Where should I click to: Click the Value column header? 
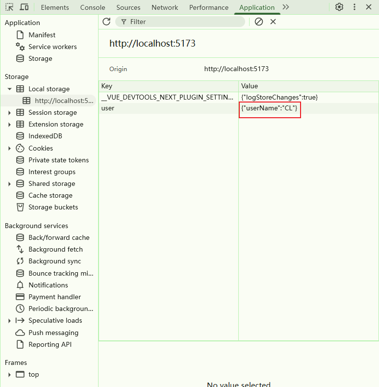[309, 86]
